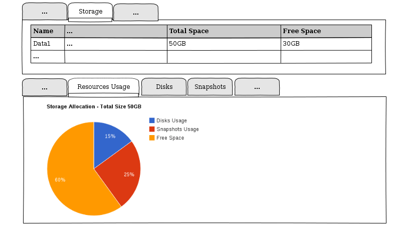
Task: Select the Name column header
Action: point(48,31)
